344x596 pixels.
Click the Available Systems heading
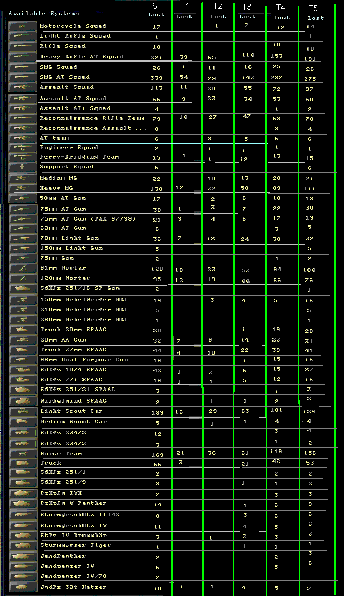click(44, 14)
